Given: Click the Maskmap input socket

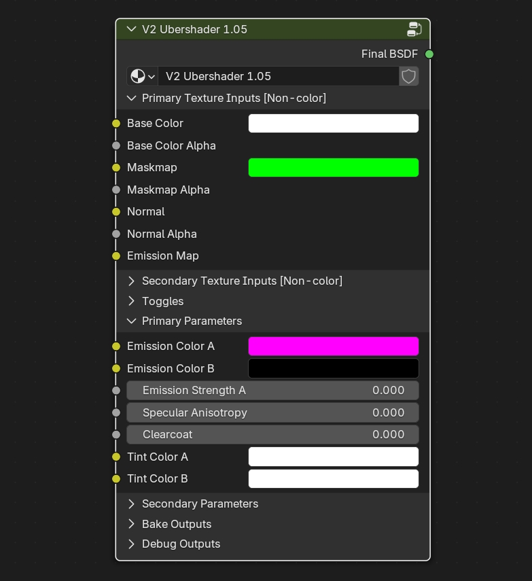Looking at the screenshot, I should point(116,167).
